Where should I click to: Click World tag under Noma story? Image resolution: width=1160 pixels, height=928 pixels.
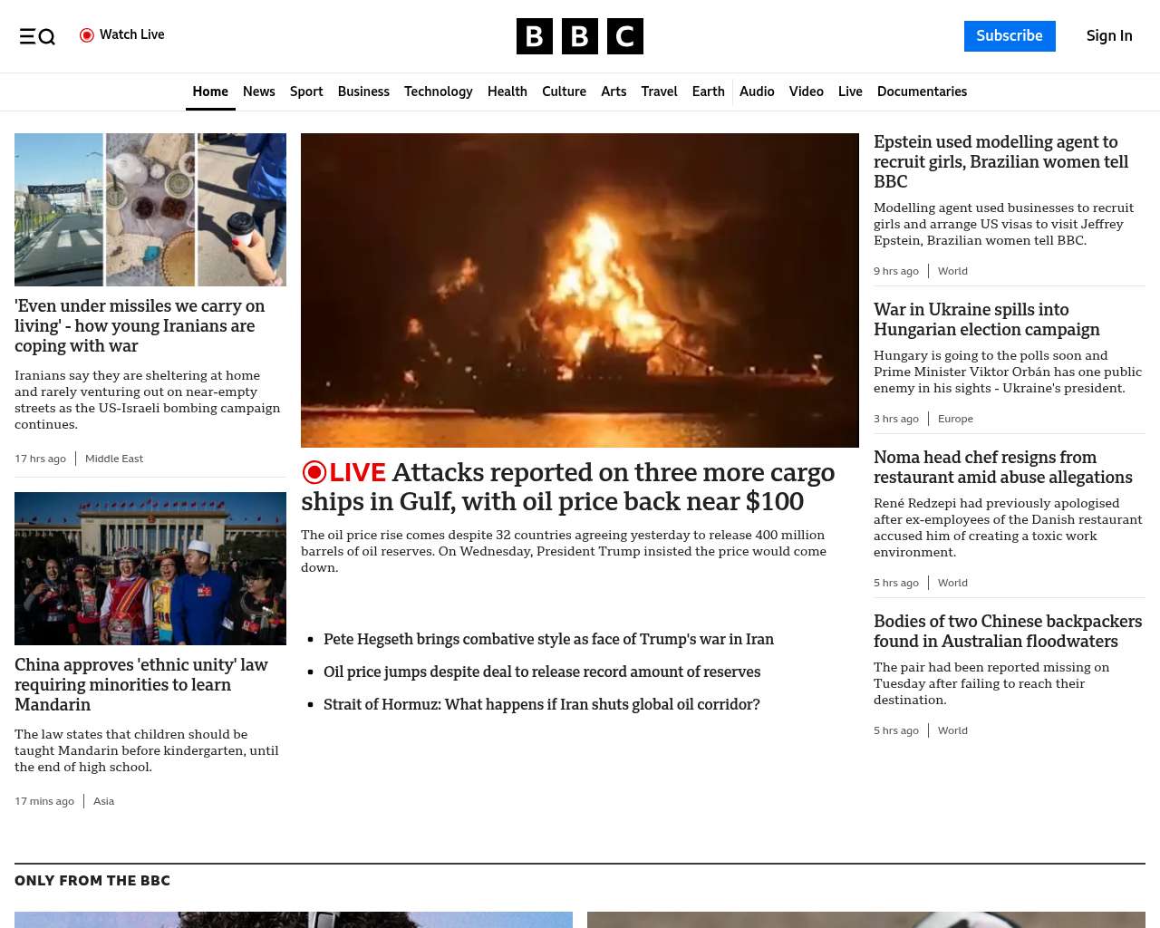tap(952, 583)
